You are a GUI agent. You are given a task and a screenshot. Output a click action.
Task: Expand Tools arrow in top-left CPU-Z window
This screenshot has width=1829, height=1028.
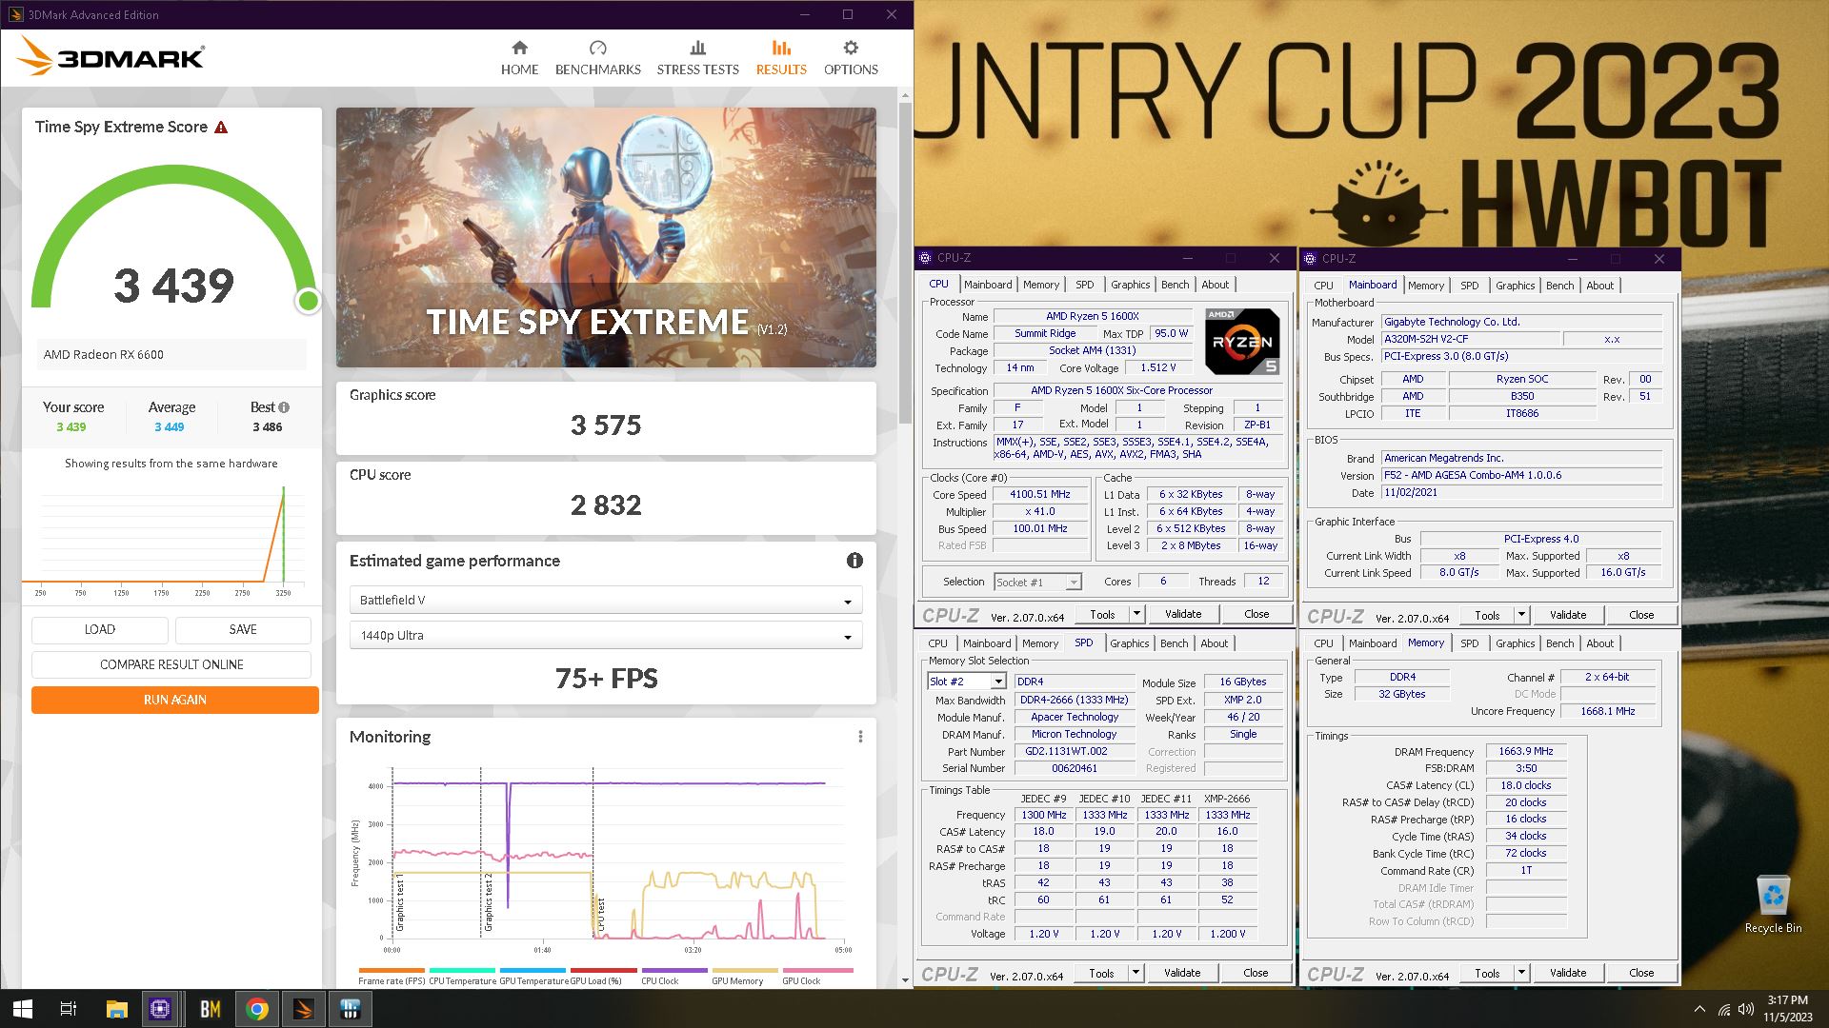tap(1136, 614)
